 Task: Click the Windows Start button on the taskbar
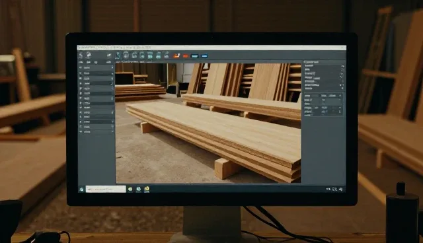(x=82, y=190)
